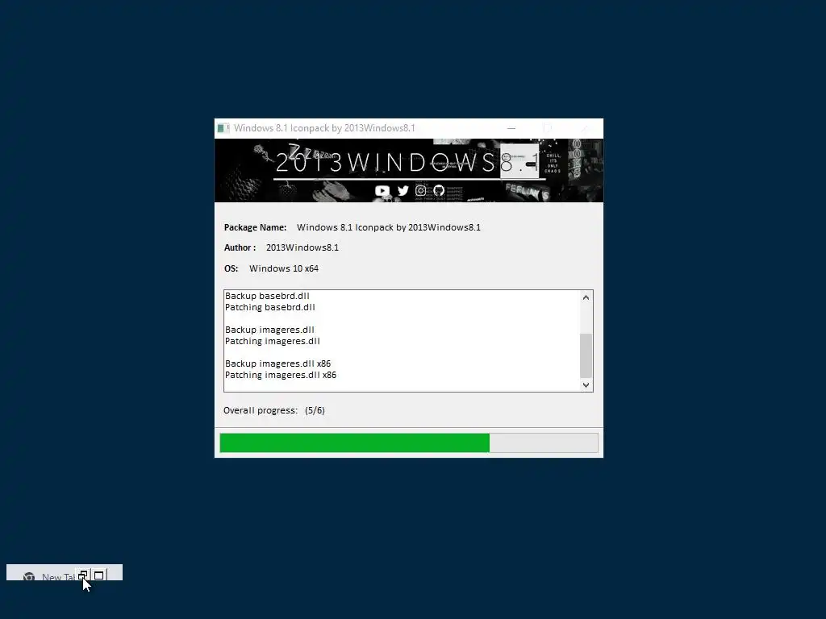Click the "Patching basebrd.dll" log line

[x=269, y=307]
